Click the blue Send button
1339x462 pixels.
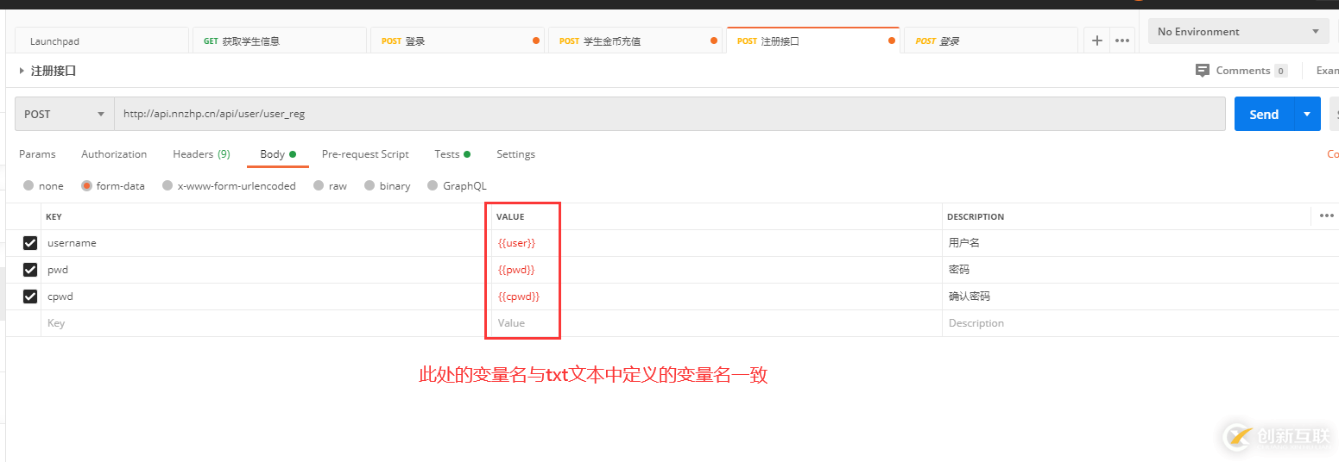(1264, 114)
